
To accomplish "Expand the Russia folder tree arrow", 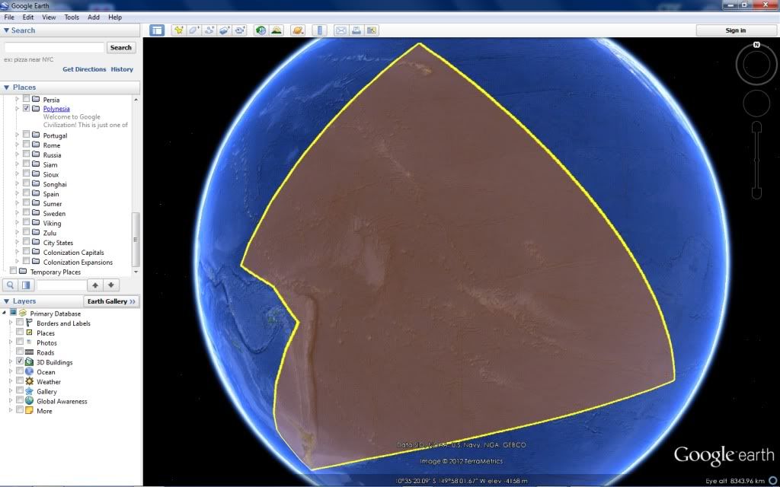I will 17,154.
